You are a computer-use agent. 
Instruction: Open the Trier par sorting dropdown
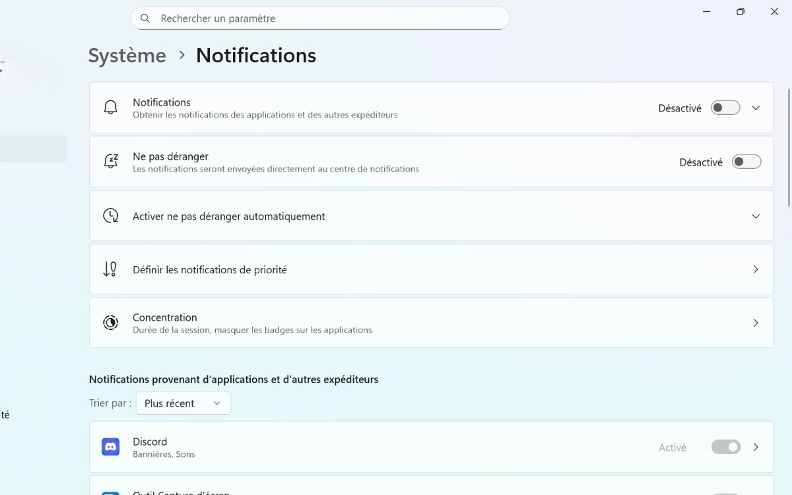point(183,403)
